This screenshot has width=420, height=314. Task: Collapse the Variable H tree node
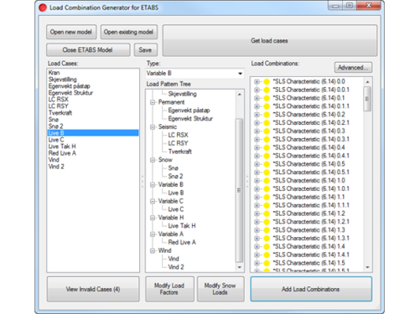[x=153, y=218]
